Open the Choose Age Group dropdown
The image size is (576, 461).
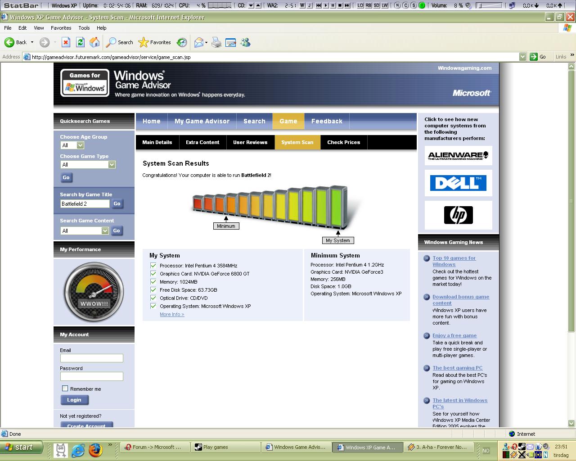click(80, 145)
